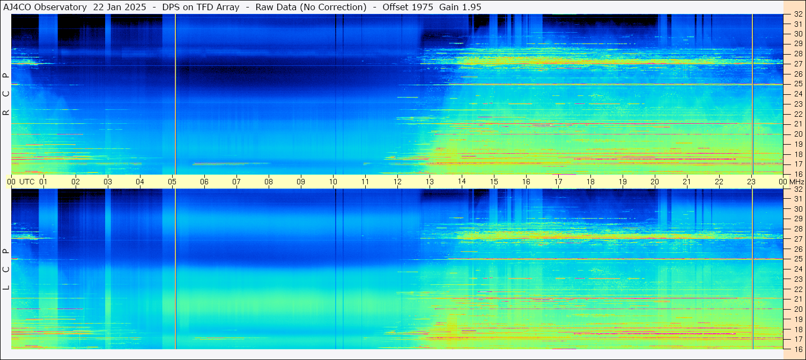The height and width of the screenshot is (360, 806).
Task: Select hour 22 on the time axis
Action: click(719, 182)
